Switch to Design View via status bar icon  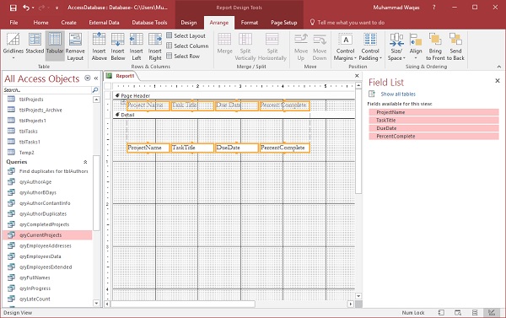point(492,312)
